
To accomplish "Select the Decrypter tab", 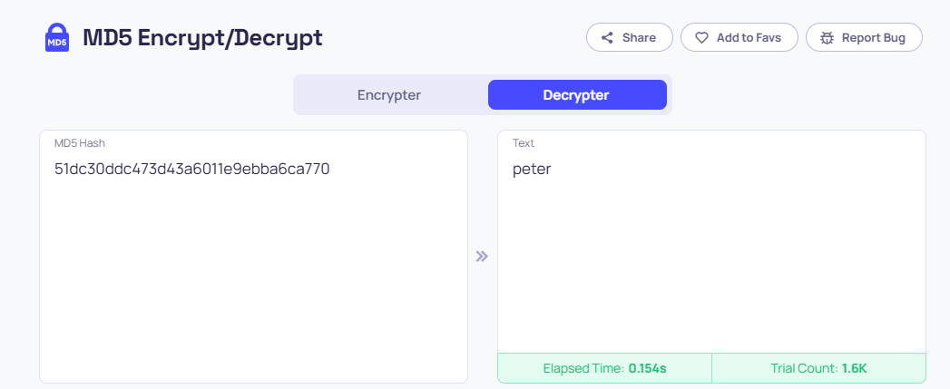I will click(577, 95).
